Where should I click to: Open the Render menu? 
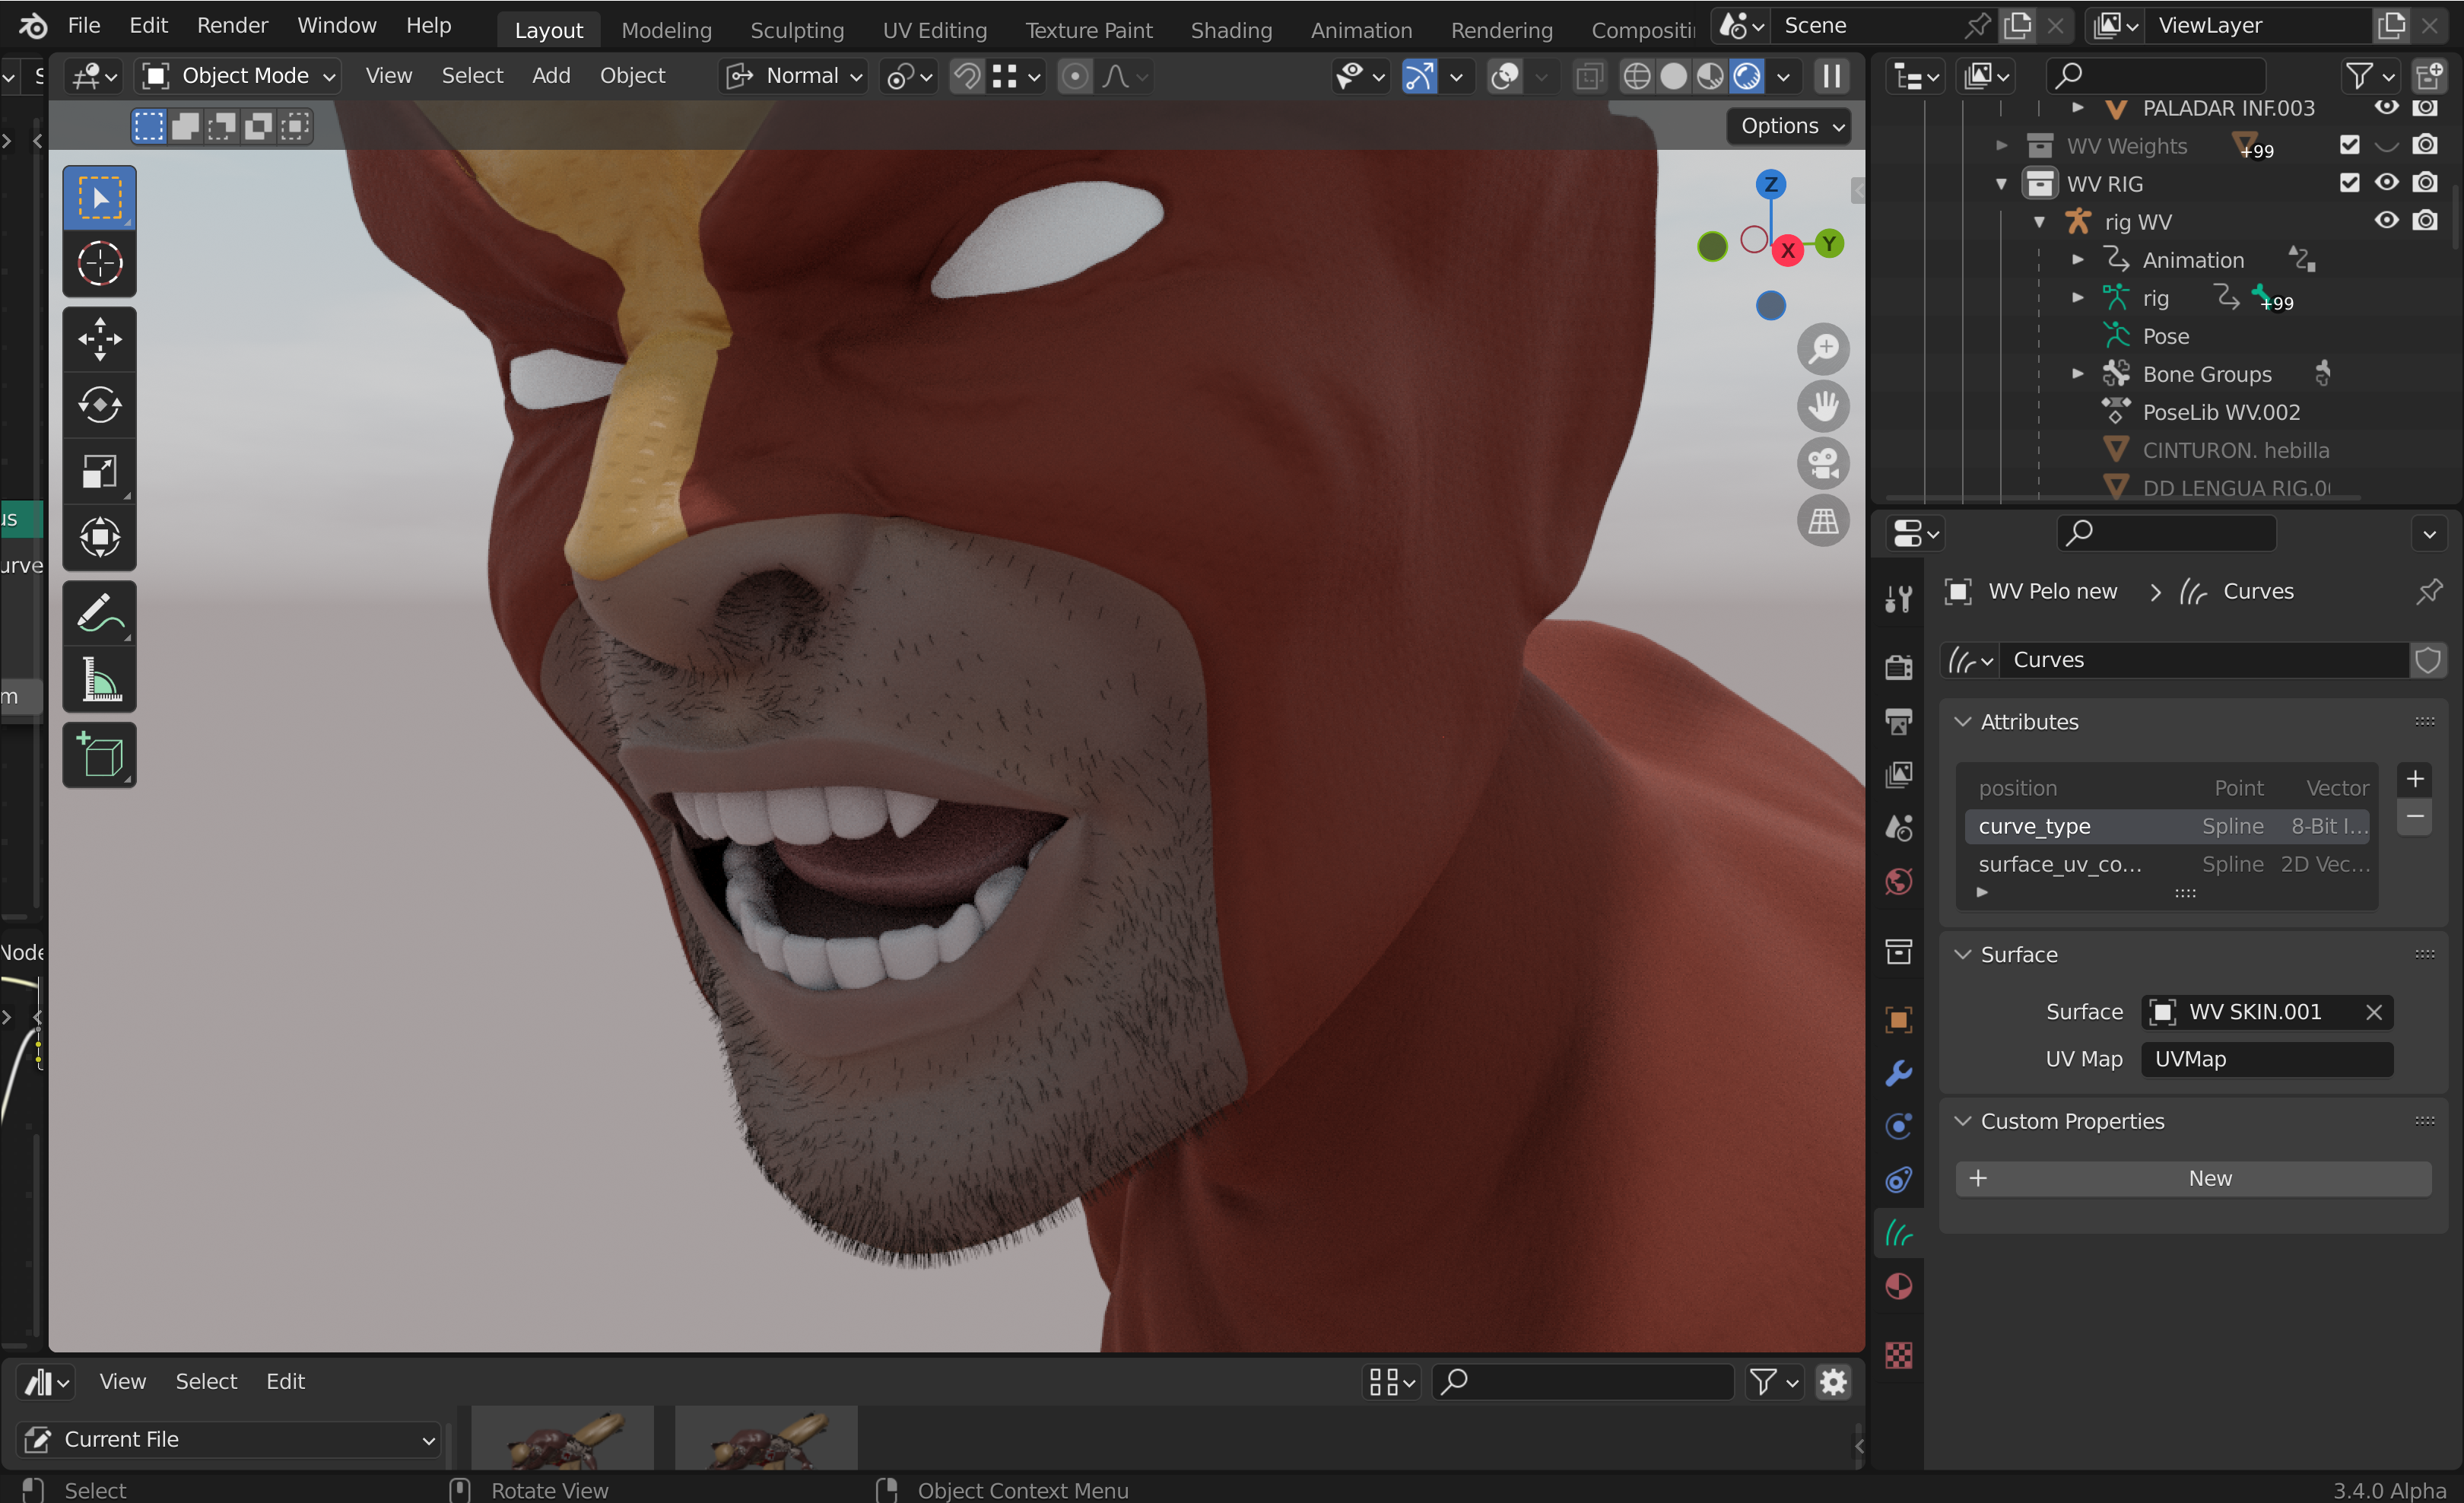[232, 25]
